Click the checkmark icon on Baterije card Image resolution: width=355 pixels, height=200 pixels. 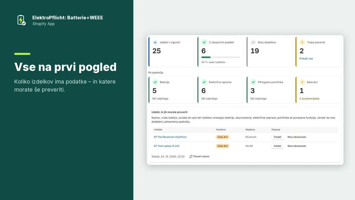155,82
